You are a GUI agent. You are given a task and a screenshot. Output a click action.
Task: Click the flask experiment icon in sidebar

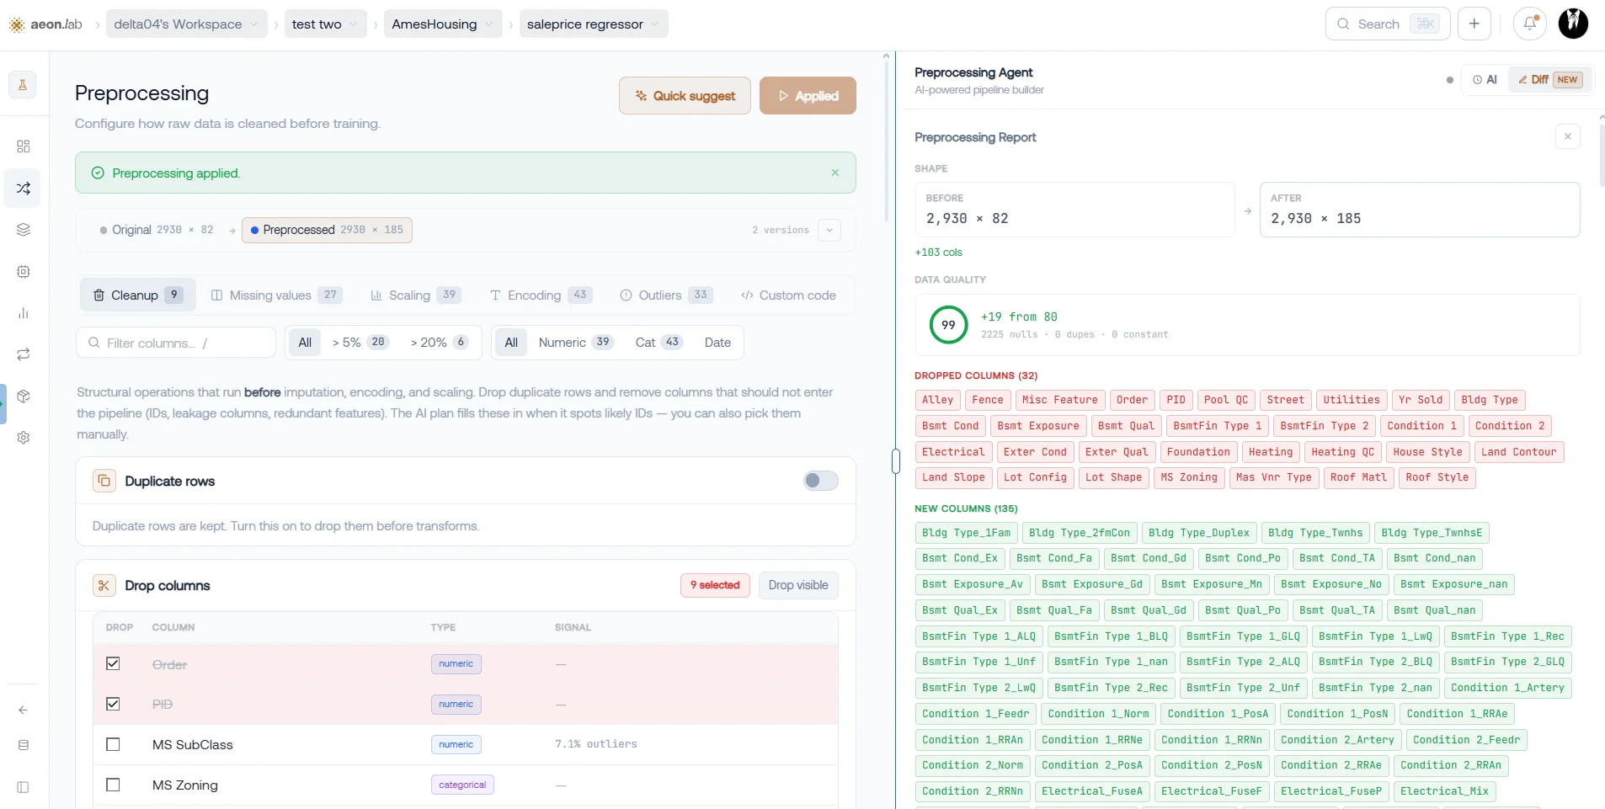pyautogui.click(x=23, y=84)
